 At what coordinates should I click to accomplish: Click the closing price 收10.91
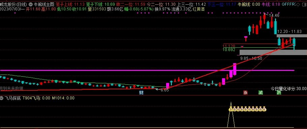79,9
